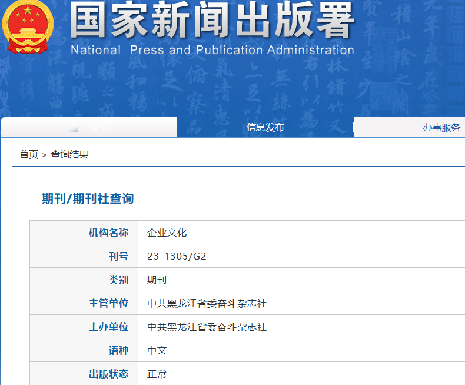Viewport: 465px width, 385px height.
Task: Select the 期刊/期刊社查询 heading
Action: tap(88, 198)
